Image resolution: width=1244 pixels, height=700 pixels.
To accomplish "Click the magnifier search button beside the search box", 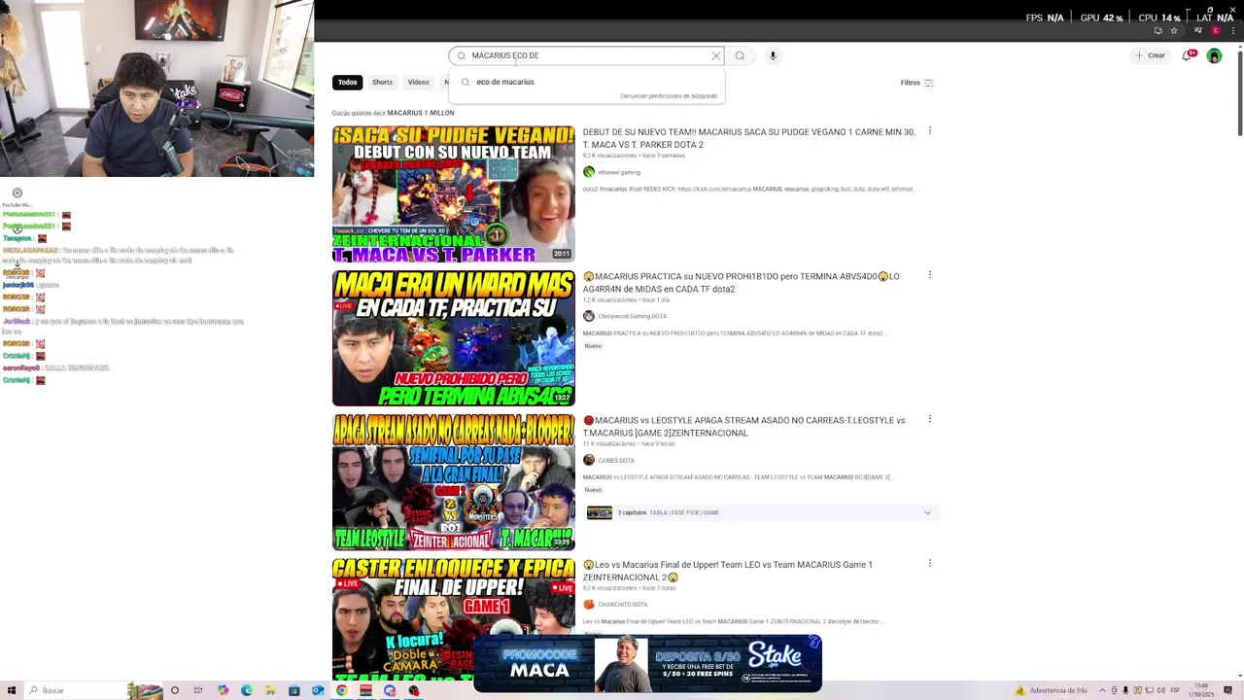I will pyautogui.click(x=740, y=55).
